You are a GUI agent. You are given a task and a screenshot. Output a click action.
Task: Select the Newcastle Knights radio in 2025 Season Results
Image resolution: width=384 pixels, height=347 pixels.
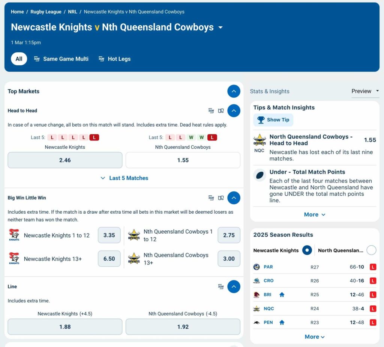coord(307,250)
